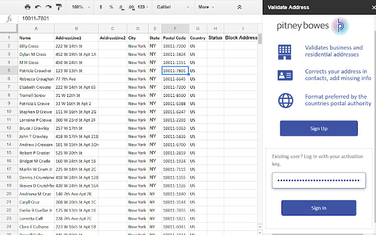Click cell '450 W 24th St'

point(76,62)
